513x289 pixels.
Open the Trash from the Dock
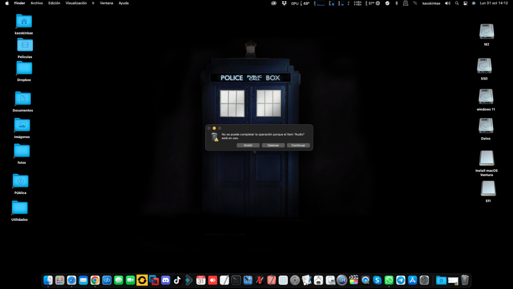tap(465, 280)
